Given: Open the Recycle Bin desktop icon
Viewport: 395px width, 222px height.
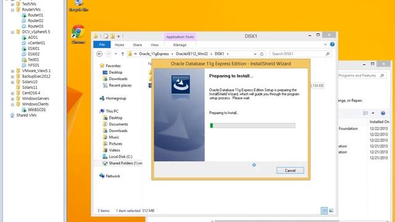Looking at the screenshot, I should tap(78, 6).
